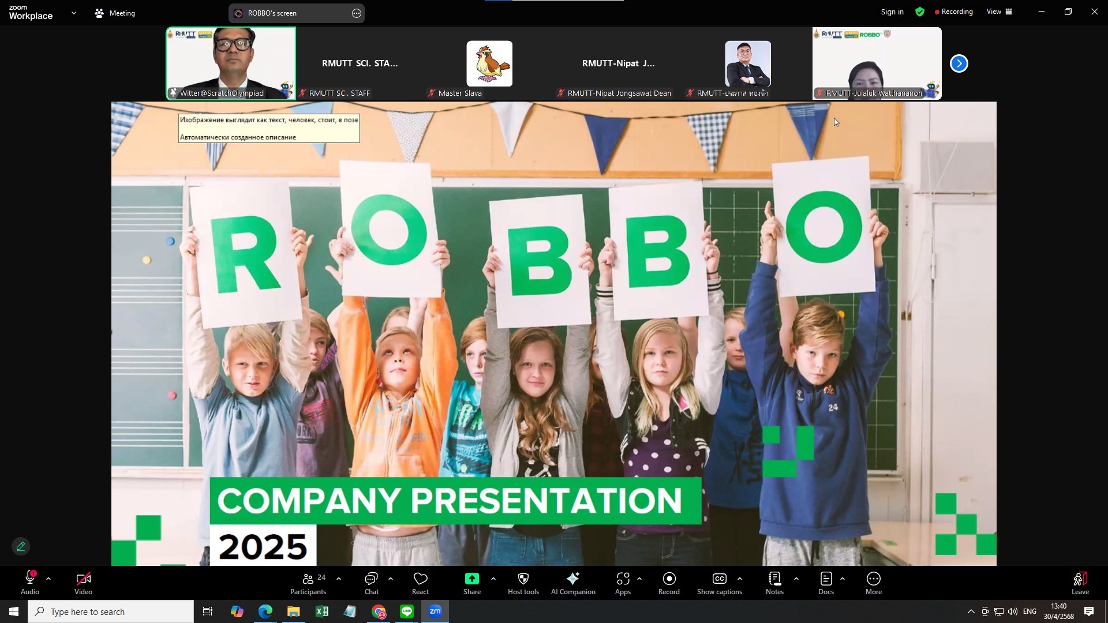Screen dimensions: 1108x623
Task: Turn on Video camera
Action: click(x=83, y=579)
